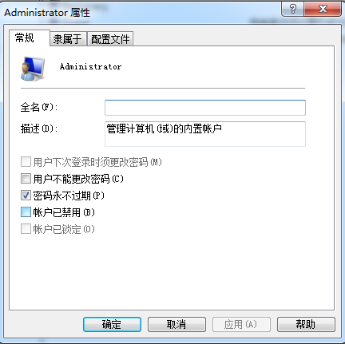Close the Administrator properties dialog
Viewport: 345px width, 344px height.
click(x=323, y=9)
